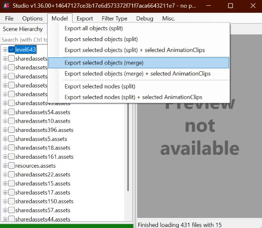The height and width of the screenshot is (228, 262).
Task: Check the sharedassets161.assets checkbox
Action: [11, 157]
